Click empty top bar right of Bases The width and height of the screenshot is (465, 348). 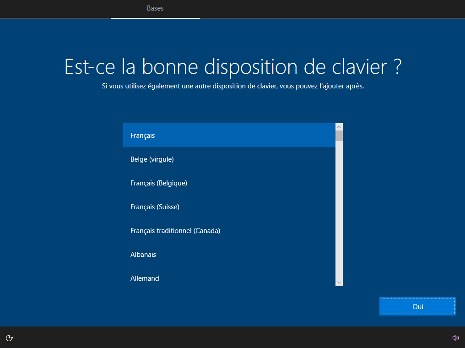pyautogui.click(x=330, y=8)
